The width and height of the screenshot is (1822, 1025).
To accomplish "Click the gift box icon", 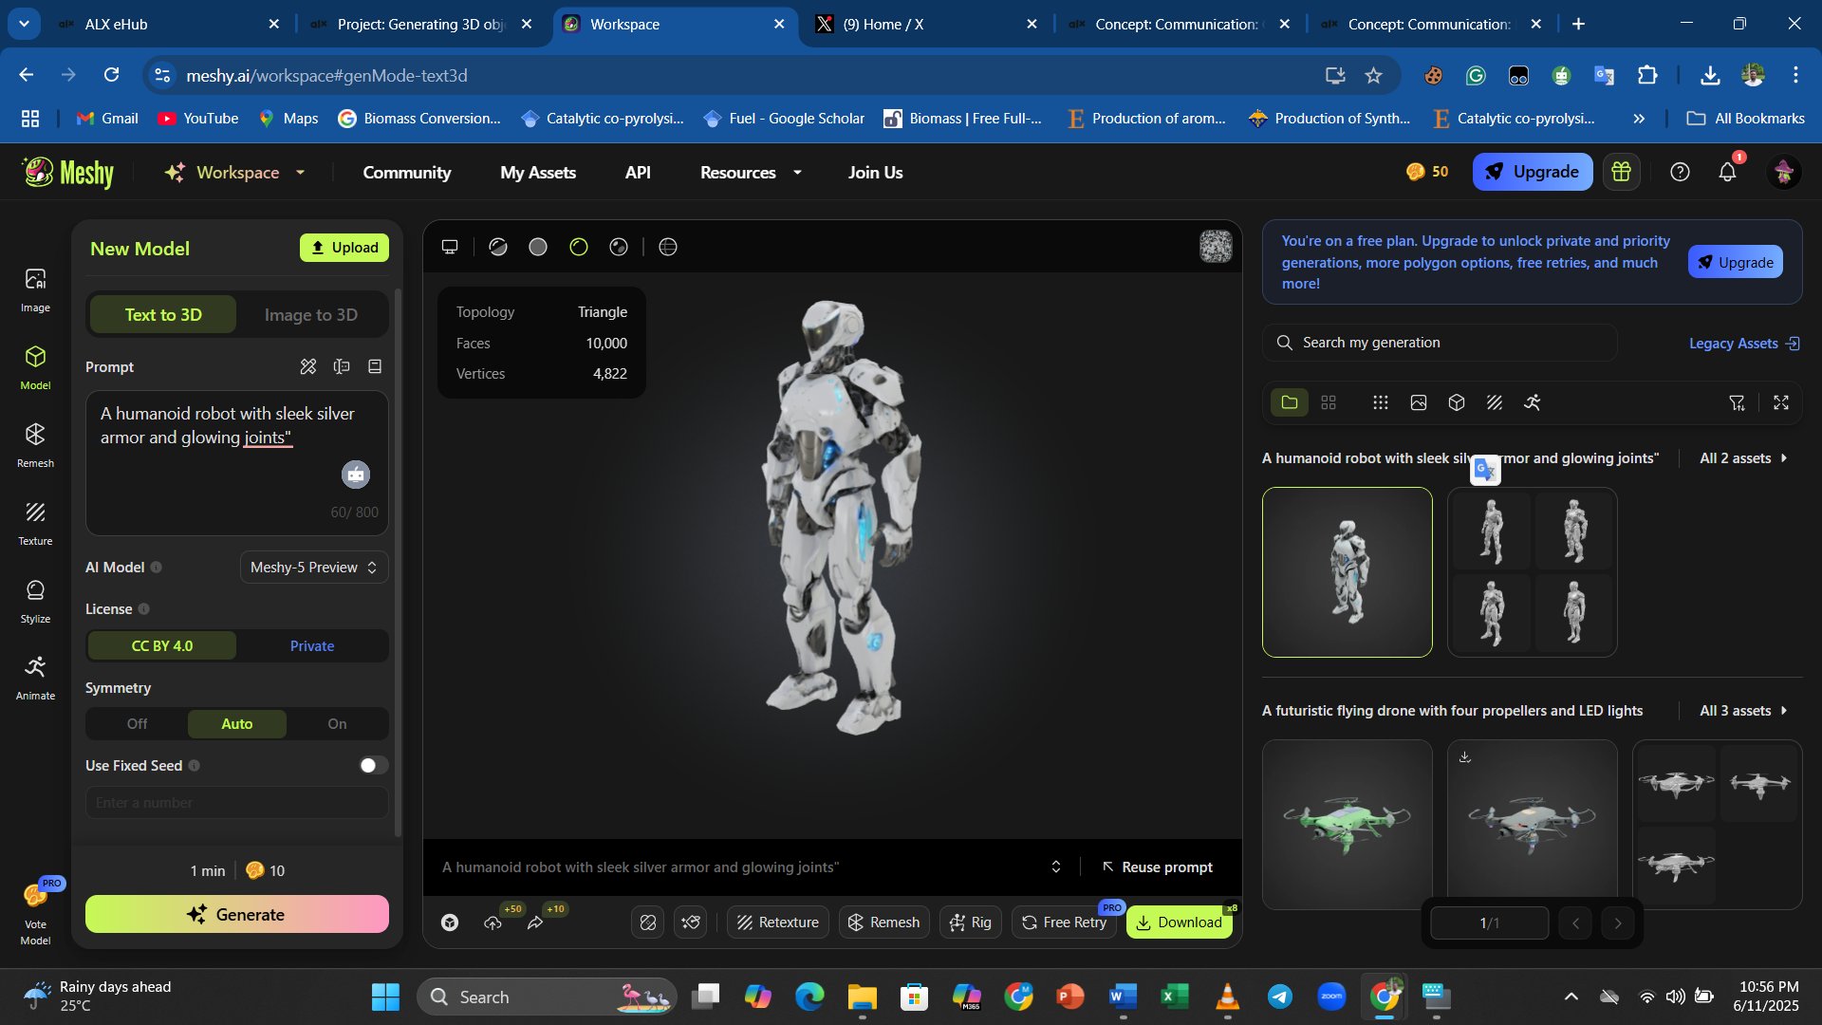I will [1621, 172].
